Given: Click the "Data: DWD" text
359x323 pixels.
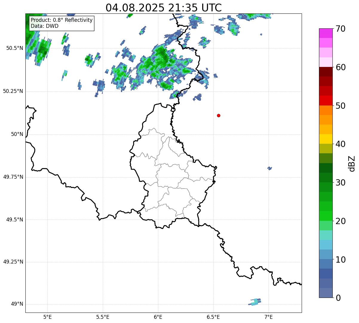Looking at the screenshot, I should pyautogui.click(x=45, y=26).
